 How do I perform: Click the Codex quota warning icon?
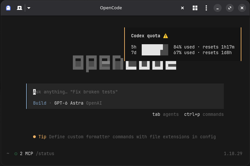pos(166,36)
